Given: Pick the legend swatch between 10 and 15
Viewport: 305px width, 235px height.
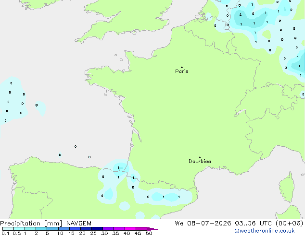Looking at the screenshot, I should tap(64, 229).
